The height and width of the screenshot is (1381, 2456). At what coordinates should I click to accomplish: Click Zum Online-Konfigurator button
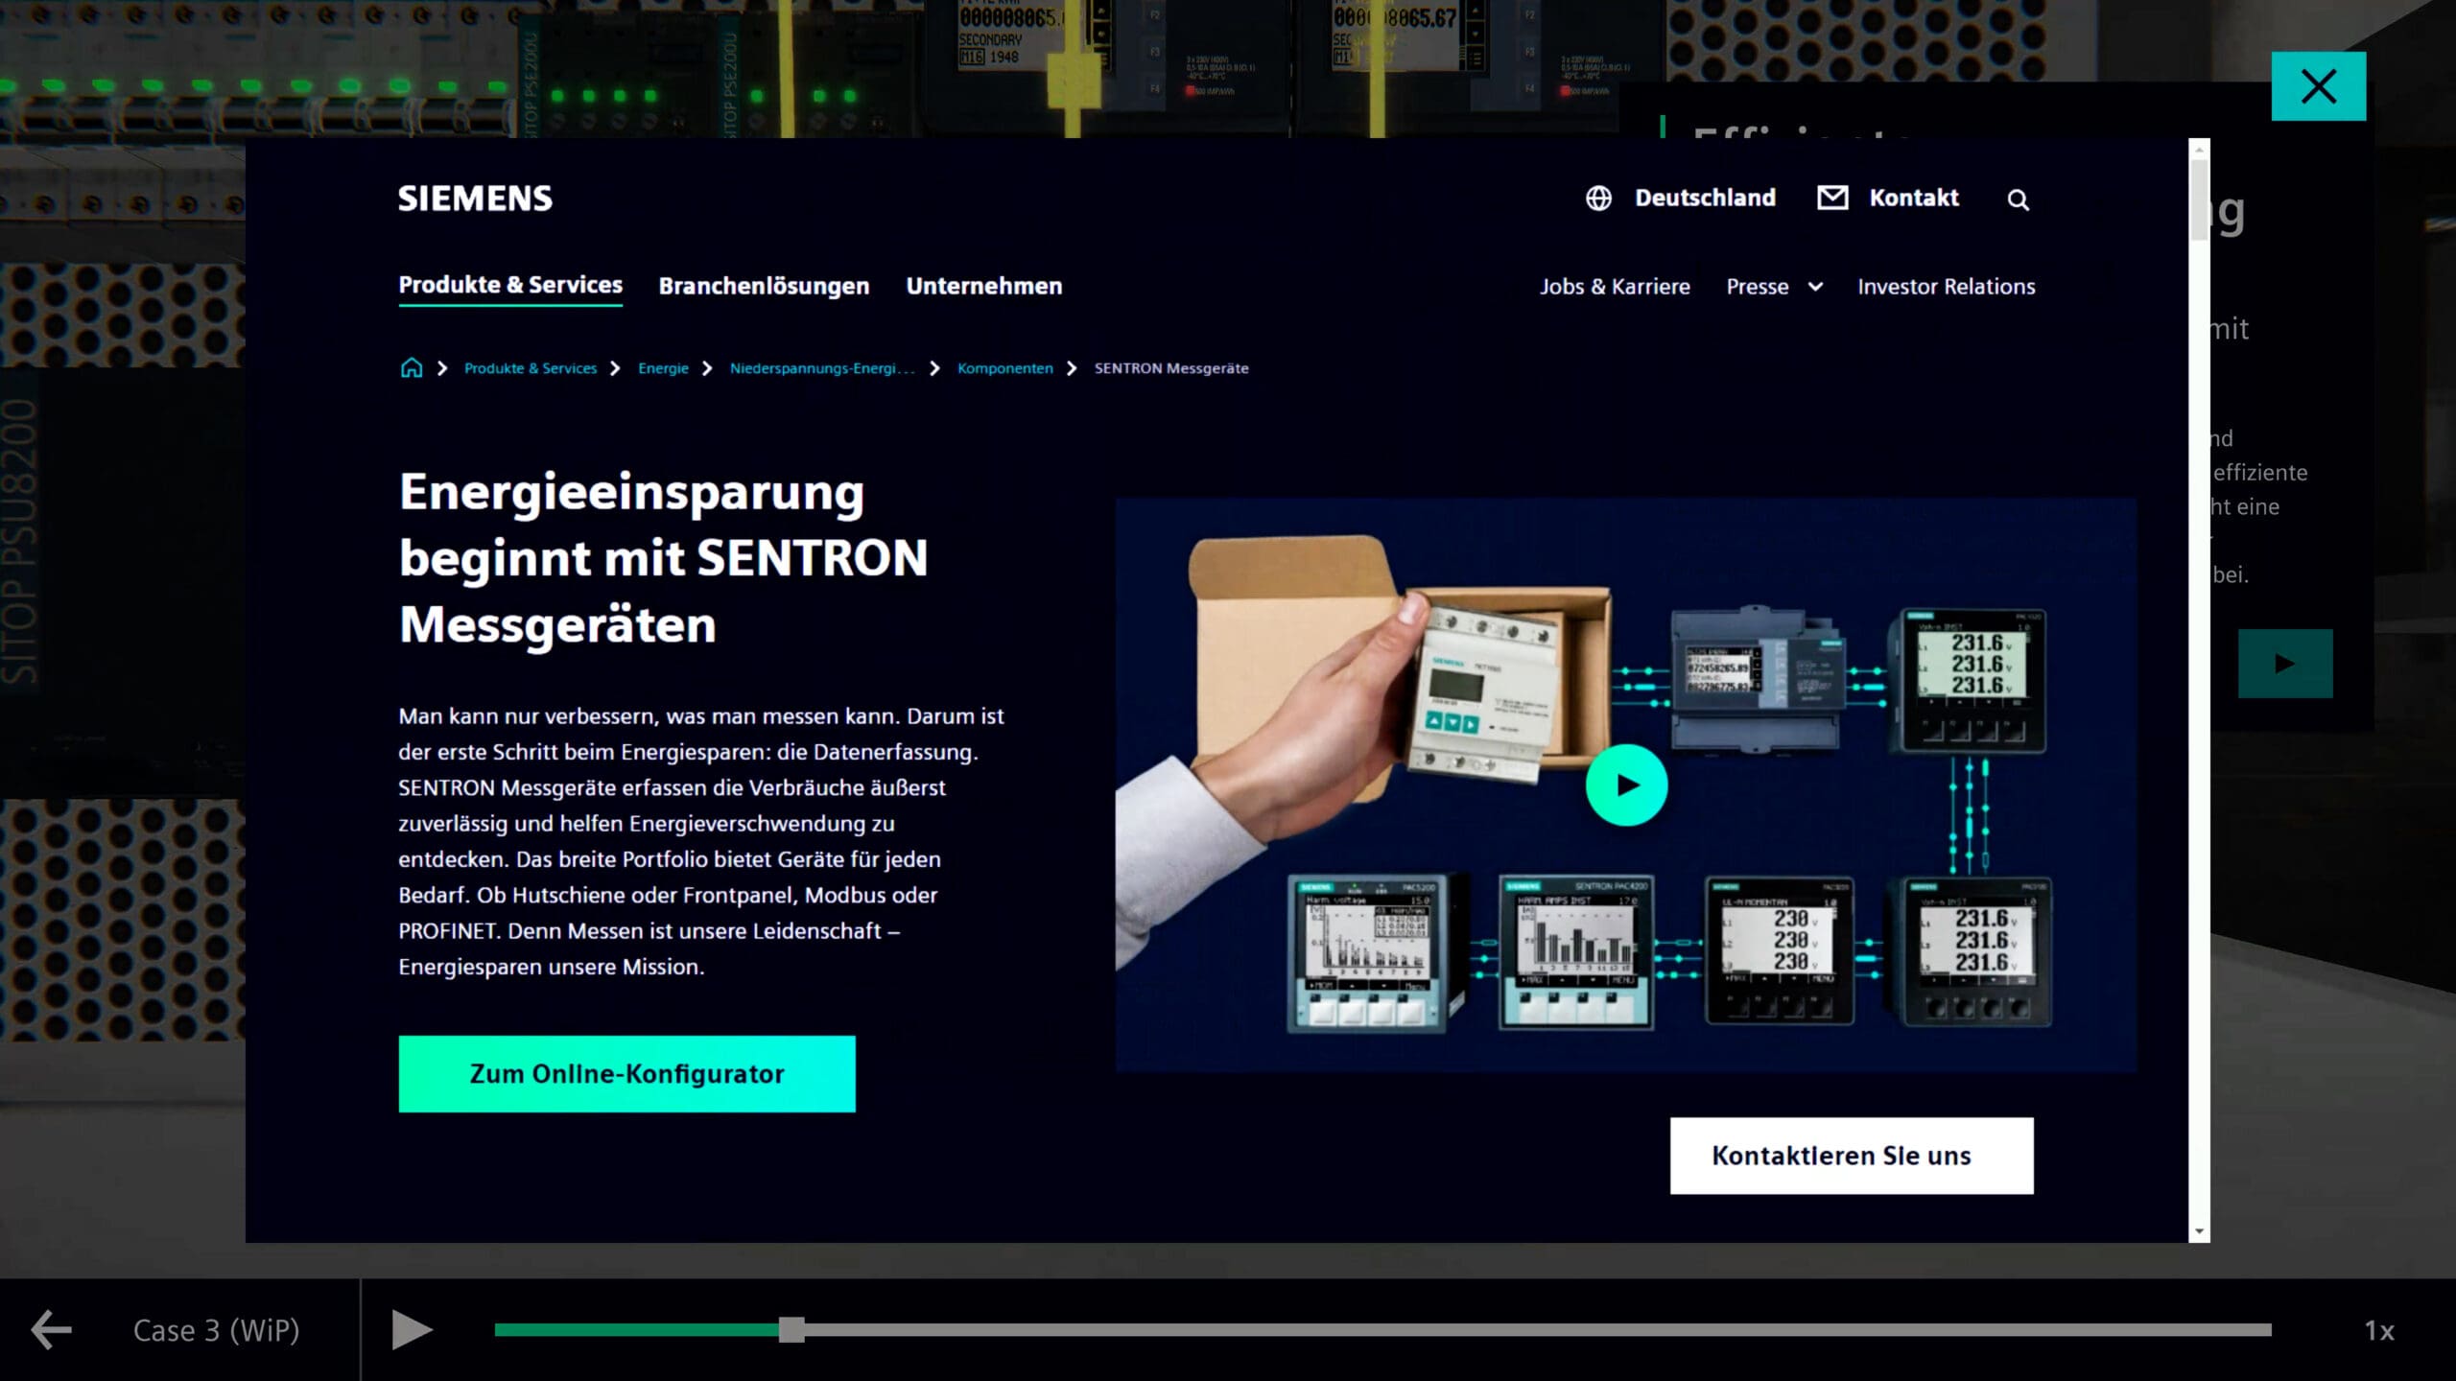(626, 1074)
